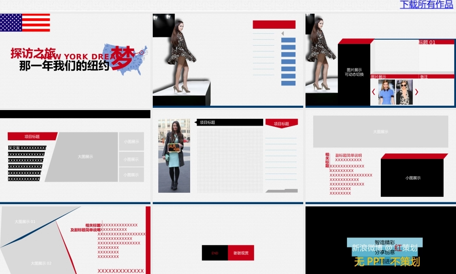Select the American flag icon on the title slide

click(x=25, y=21)
